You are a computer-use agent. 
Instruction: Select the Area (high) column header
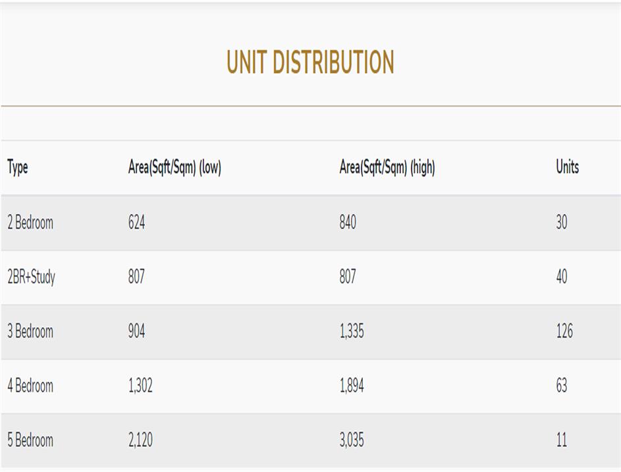tap(387, 167)
